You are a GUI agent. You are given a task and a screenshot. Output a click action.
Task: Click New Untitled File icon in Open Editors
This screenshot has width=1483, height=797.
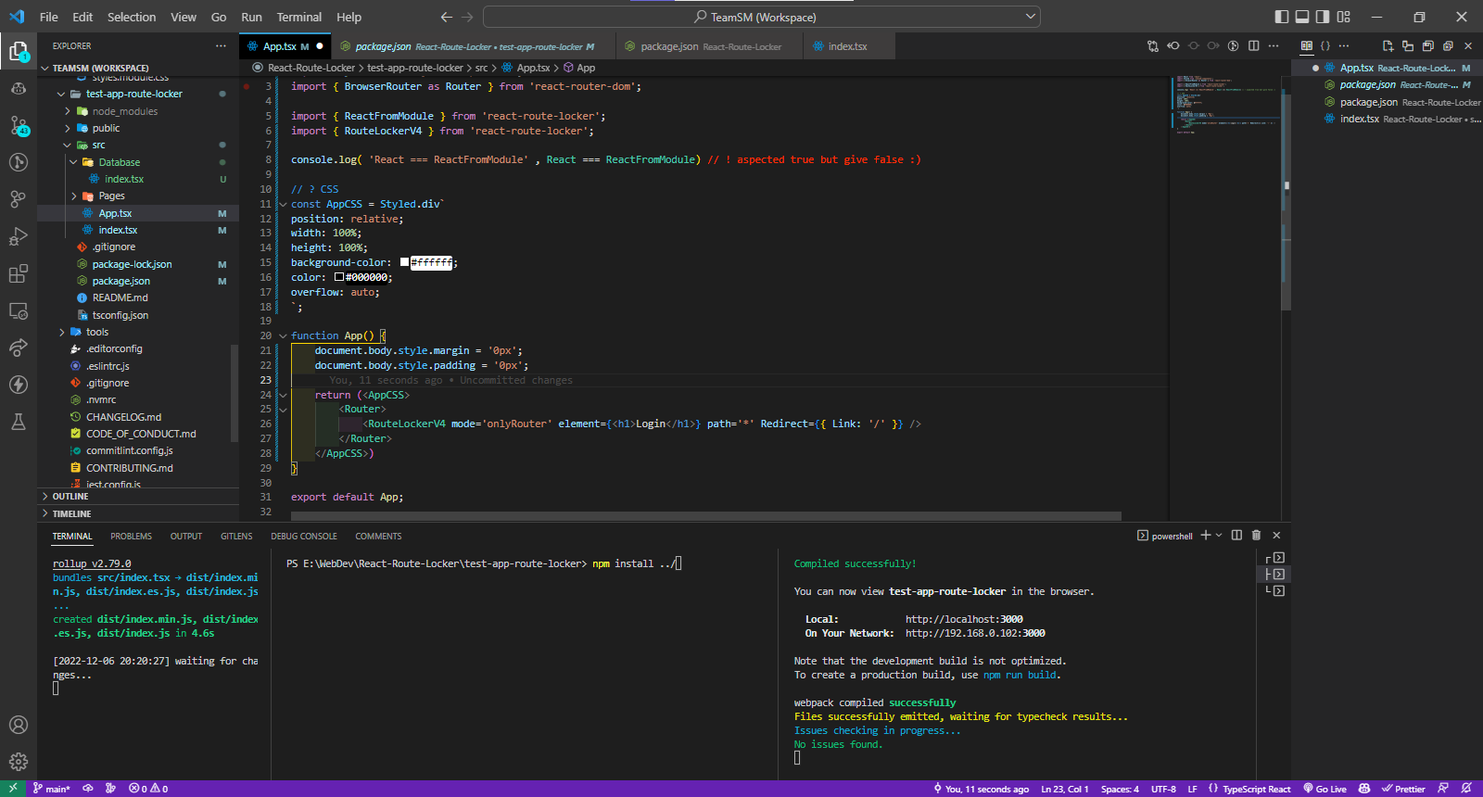(x=1388, y=45)
